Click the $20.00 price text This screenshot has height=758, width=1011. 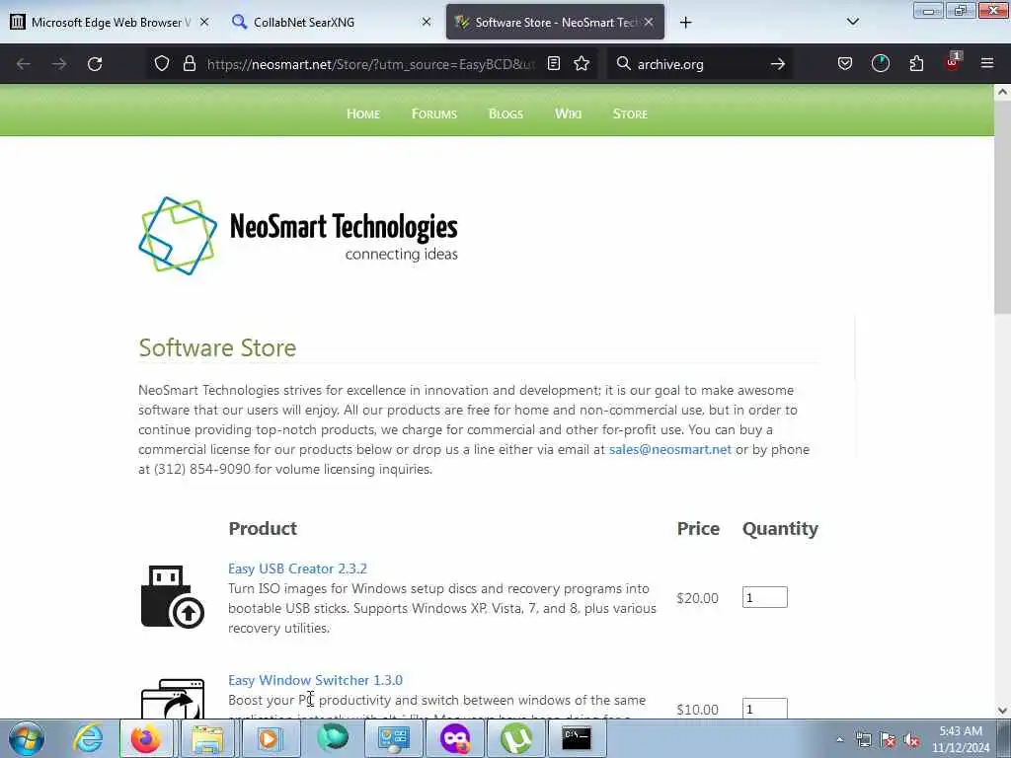pyautogui.click(x=697, y=598)
